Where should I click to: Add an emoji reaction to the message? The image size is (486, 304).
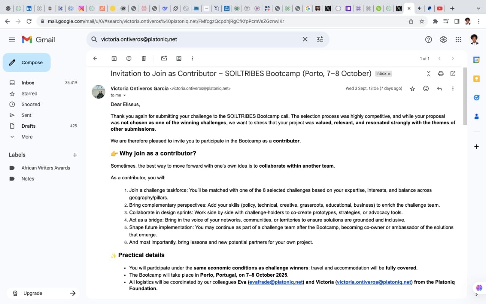point(426,89)
